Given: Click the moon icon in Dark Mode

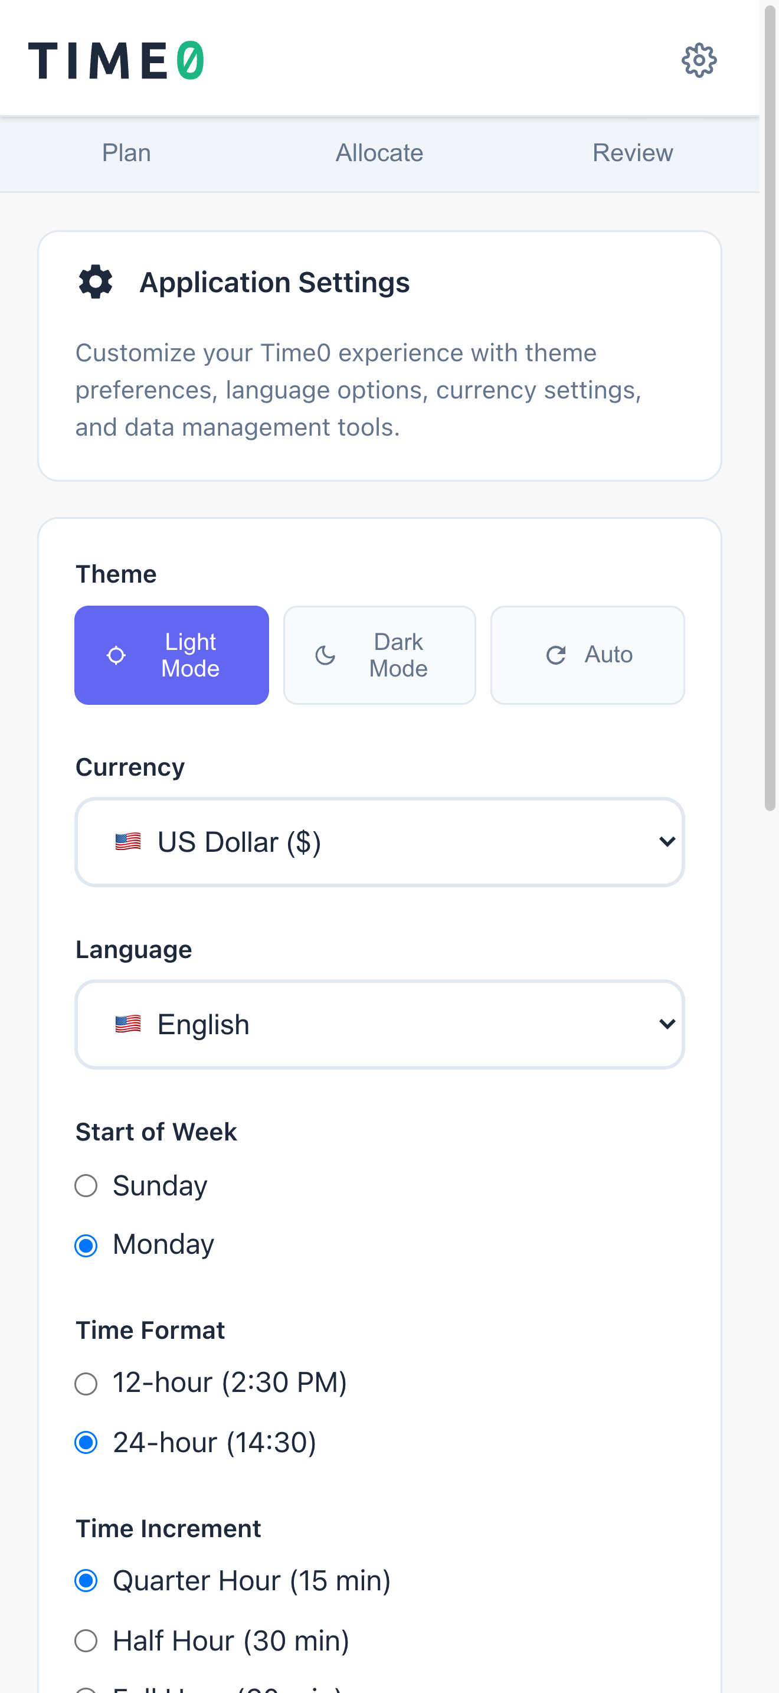Looking at the screenshot, I should [325, 655].
